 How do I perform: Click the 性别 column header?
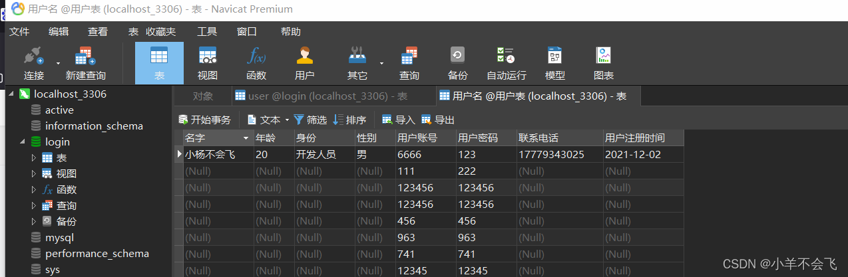375,138
